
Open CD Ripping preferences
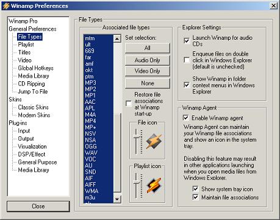(31, 84)
